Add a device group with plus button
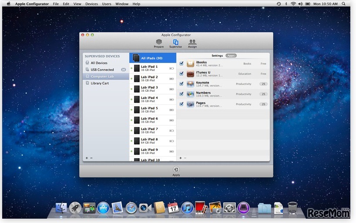The width and height of the screenshot is (356, 223). [87, 158]
